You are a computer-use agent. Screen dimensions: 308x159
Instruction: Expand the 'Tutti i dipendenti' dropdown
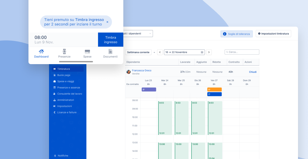click(x=150, y=34)
